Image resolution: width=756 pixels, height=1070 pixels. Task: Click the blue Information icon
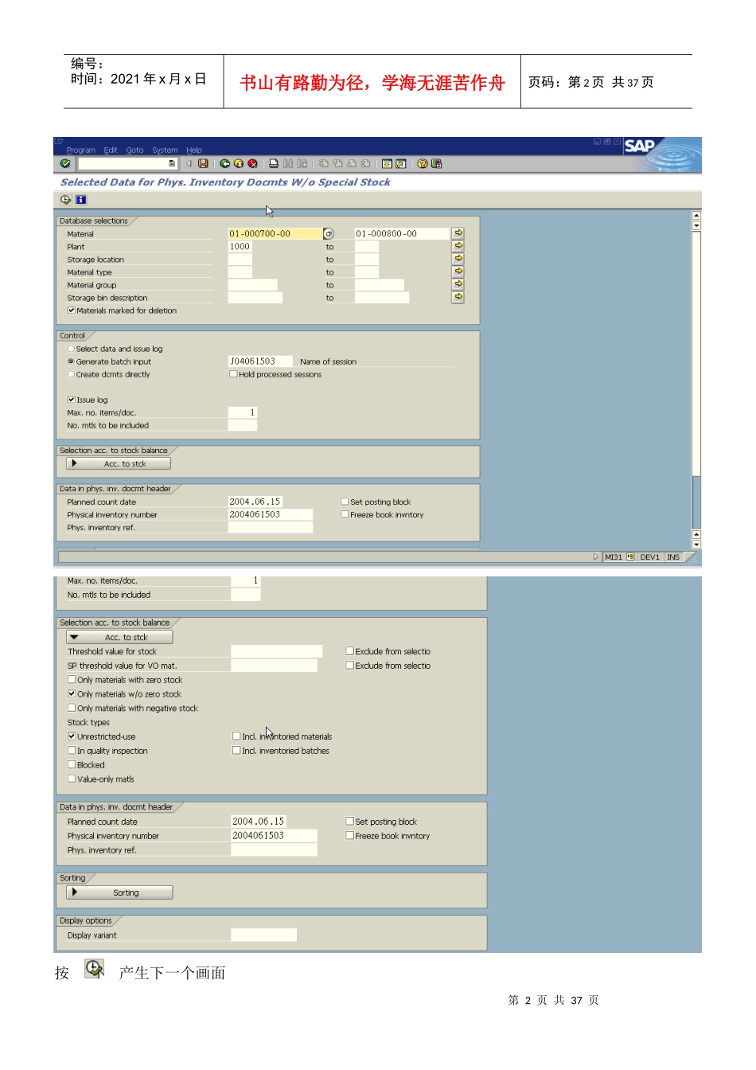pos(80,200)
